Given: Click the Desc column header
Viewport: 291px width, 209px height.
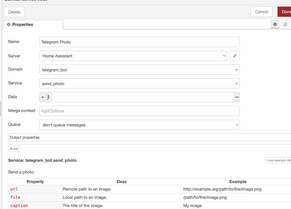Looking at the screenshot, I should click(x=122, y=181).
